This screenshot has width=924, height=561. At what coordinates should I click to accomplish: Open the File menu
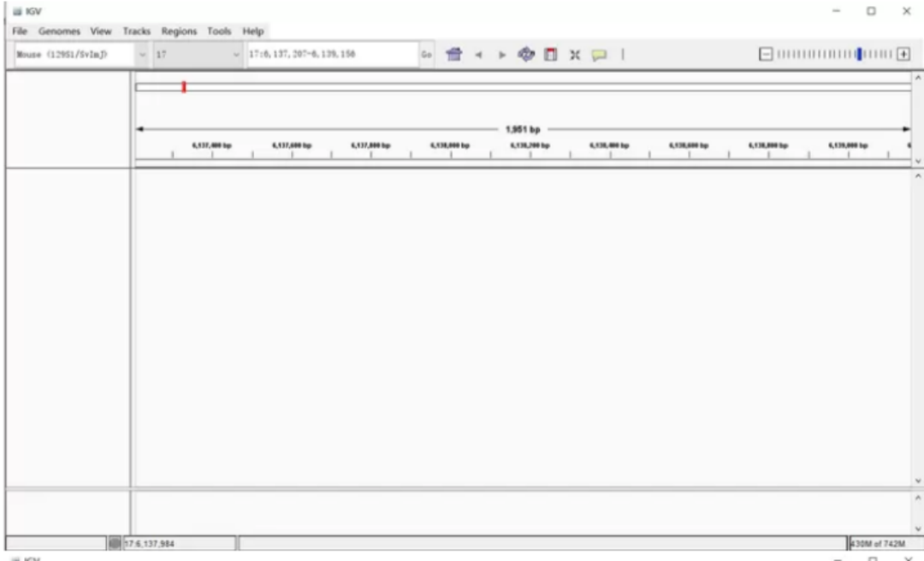(x=19, y=32)
